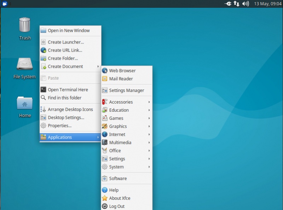Expand the Accessories submenu
The image size is (283, 210).
(120, 102)
